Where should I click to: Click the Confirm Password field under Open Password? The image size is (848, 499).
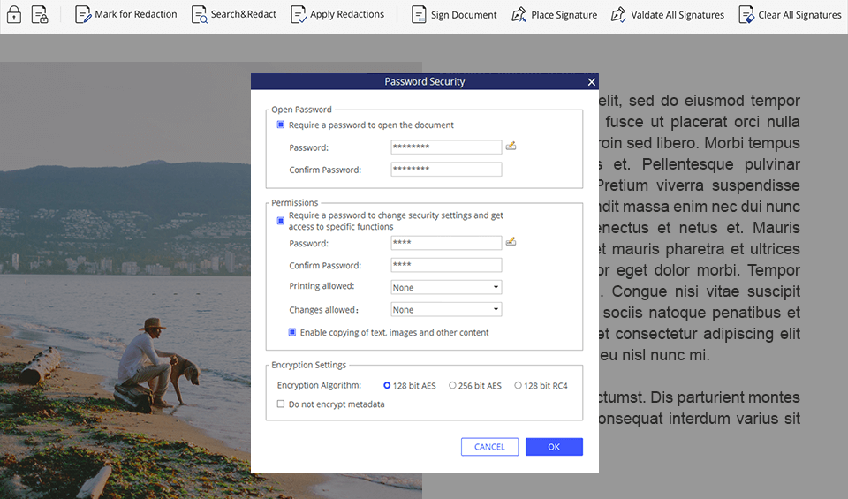coord(446,170)
